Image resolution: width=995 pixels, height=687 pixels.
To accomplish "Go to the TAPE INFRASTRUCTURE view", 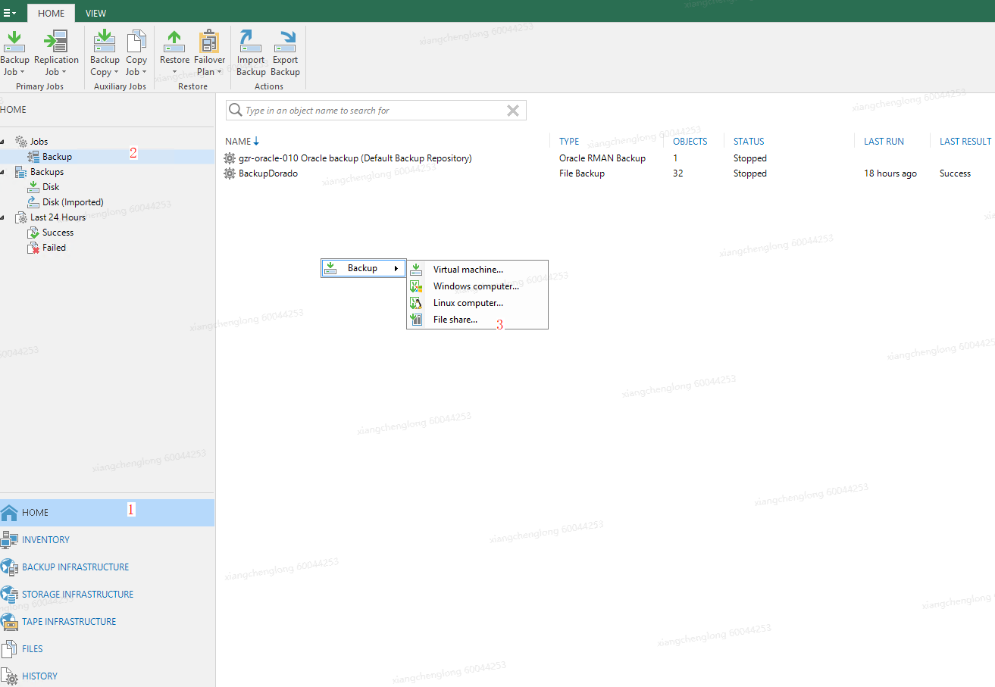I will coord(69,621).
